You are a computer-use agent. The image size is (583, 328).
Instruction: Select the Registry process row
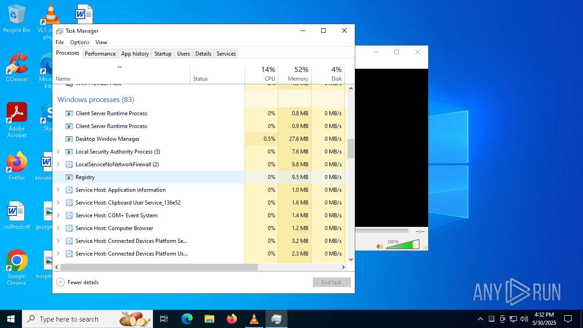(x=200, y=177)
